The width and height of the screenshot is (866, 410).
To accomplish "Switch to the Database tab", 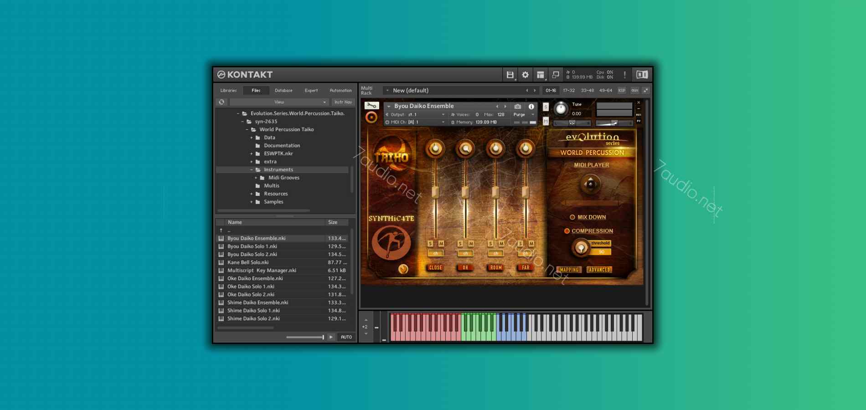I will point(284,90).
